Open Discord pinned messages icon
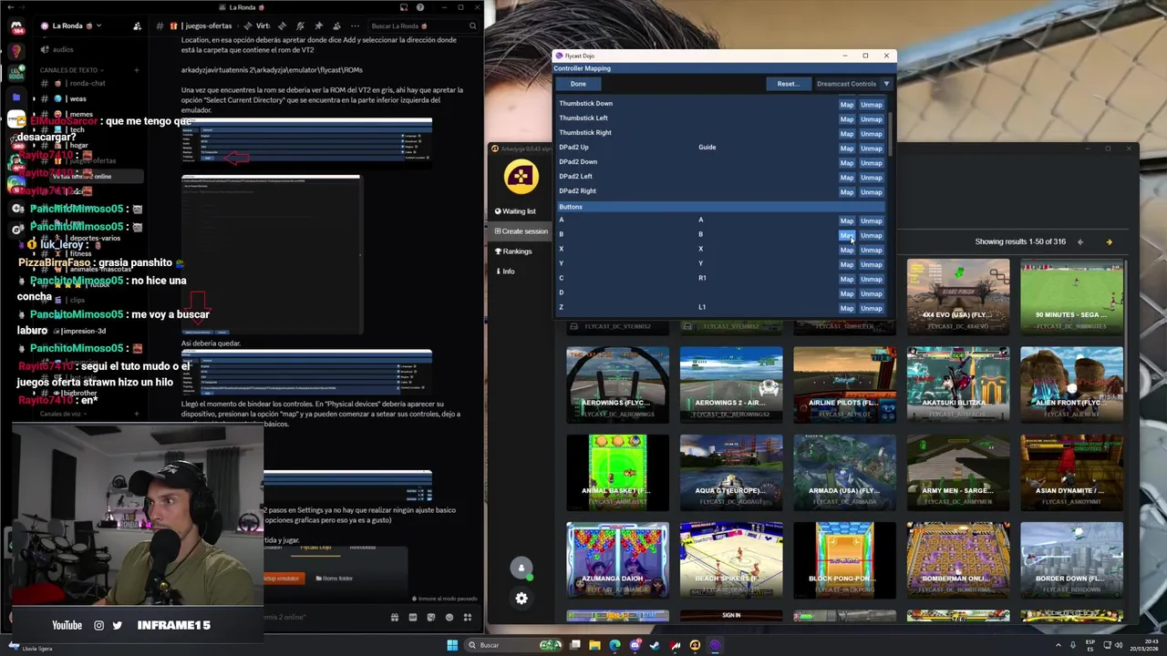The width and height of the screenshot is (1167, 656). click(x=318, y=26)
